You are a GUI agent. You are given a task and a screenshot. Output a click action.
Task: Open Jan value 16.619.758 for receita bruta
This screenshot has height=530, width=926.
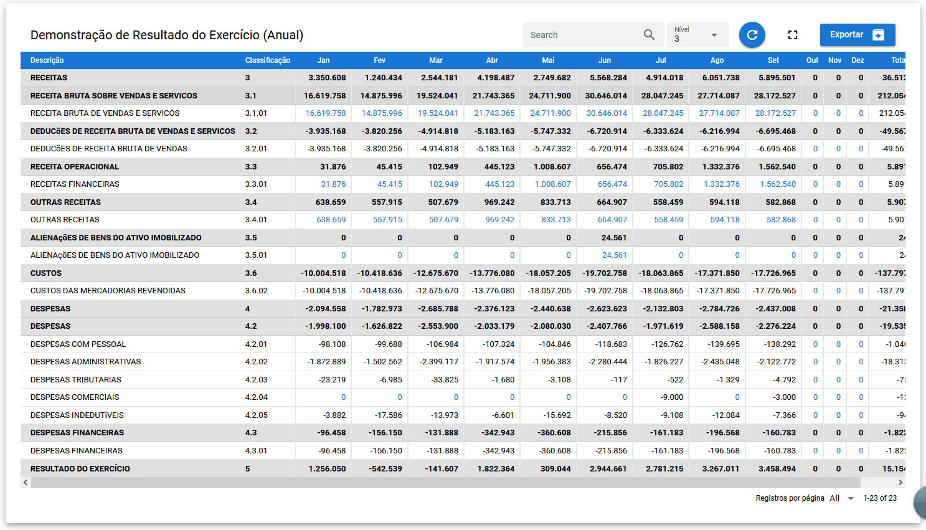[326, 113]
